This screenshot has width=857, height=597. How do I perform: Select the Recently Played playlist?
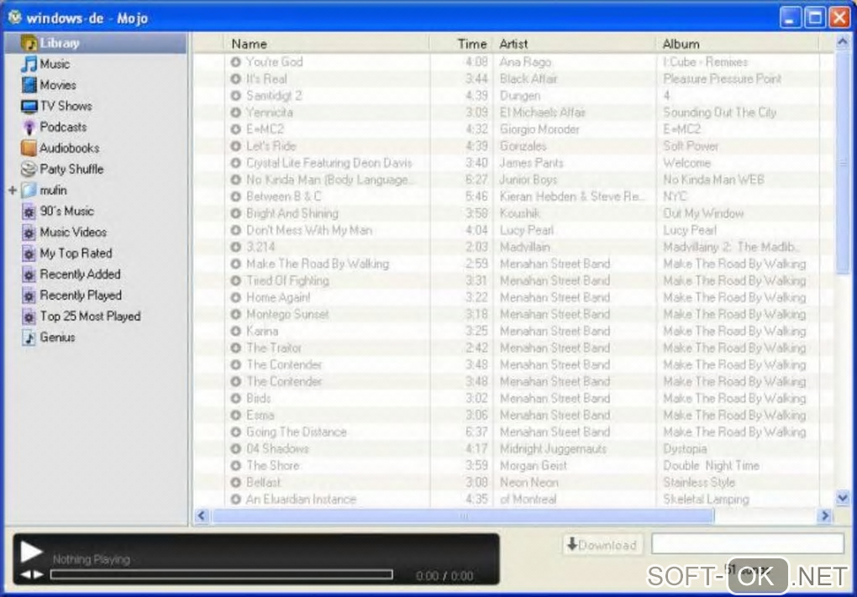click(81, 296)
